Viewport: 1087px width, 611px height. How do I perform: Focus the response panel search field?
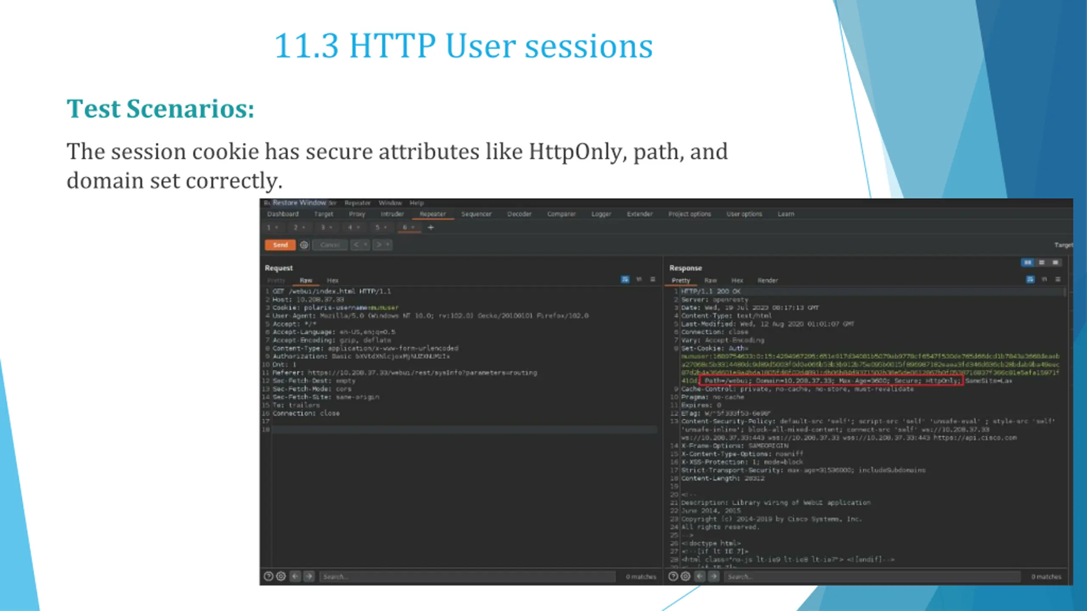coord(872,576)
